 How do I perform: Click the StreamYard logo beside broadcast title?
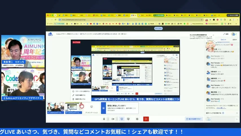(x=50, y=34)
